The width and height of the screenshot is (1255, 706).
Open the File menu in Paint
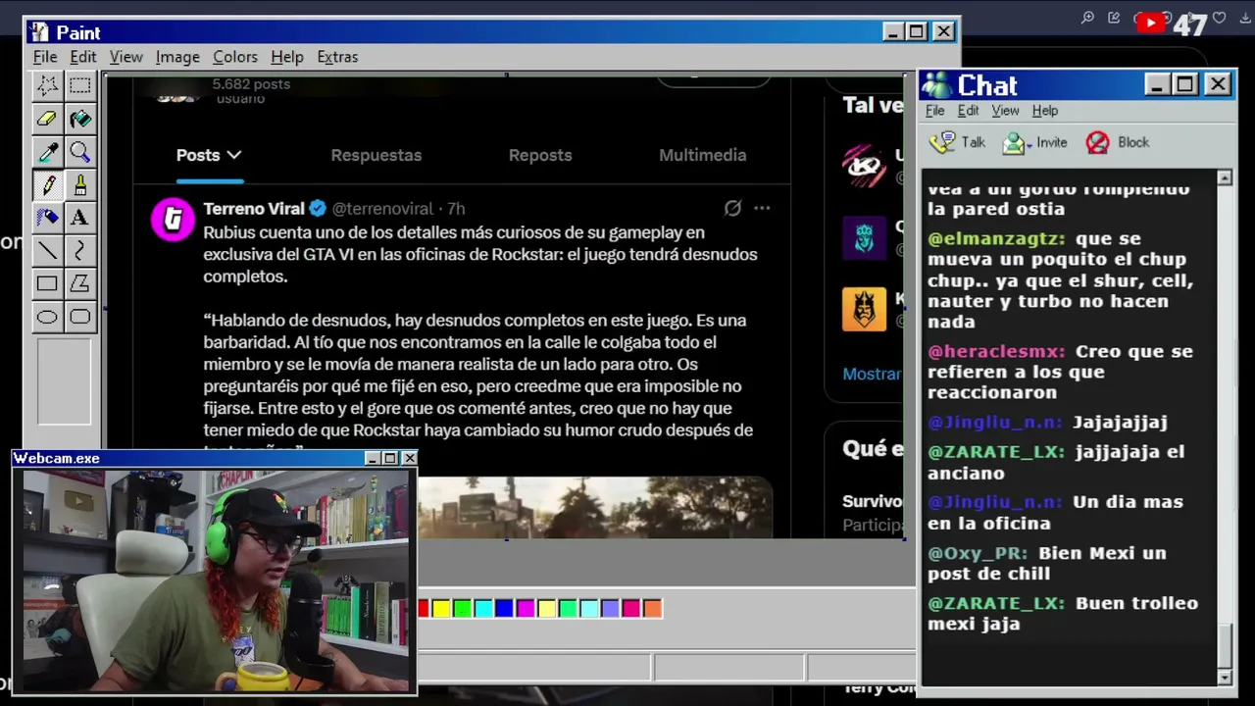tap(45, 57)
